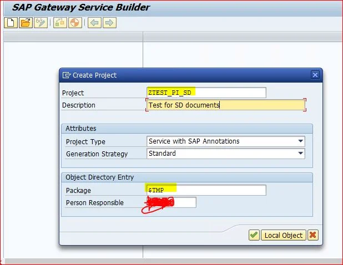343x265 pixels.
Task: Click the Local Object button
Action: click(284, 235)
